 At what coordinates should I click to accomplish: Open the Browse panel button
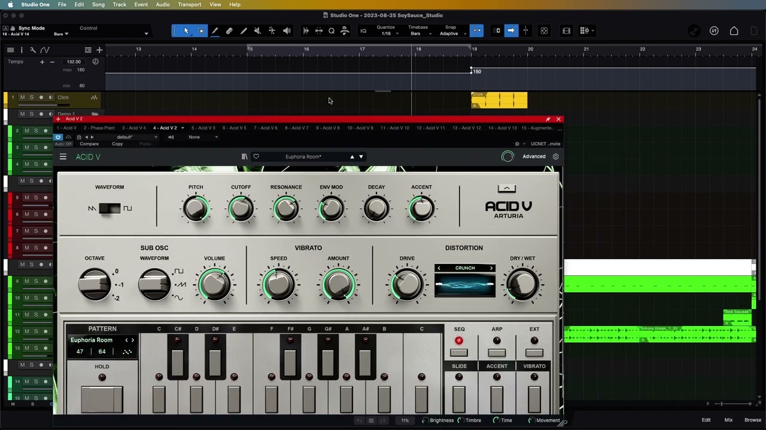coord(752,420)
